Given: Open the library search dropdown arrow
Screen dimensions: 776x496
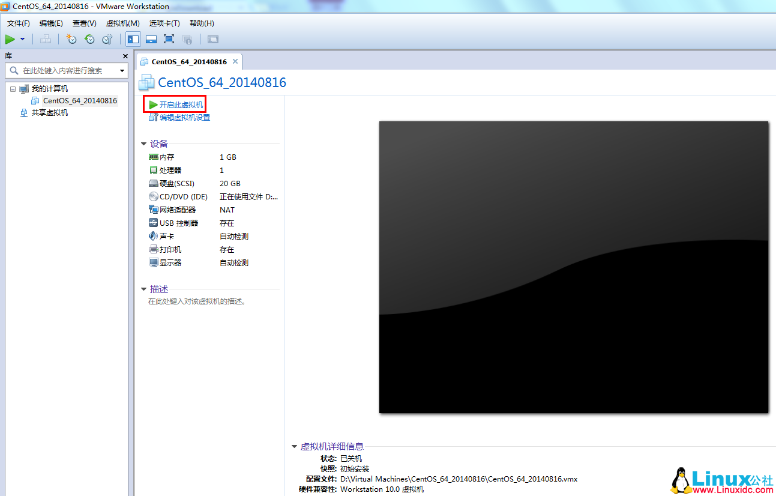Looking at the screenshot, I should [122, 71].
